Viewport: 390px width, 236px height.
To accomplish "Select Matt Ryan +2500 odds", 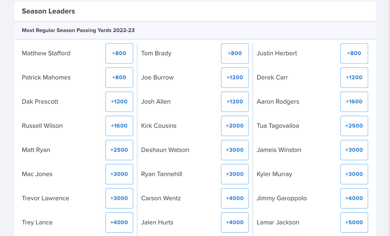I will pyautogui.click(x=119, y=150).
